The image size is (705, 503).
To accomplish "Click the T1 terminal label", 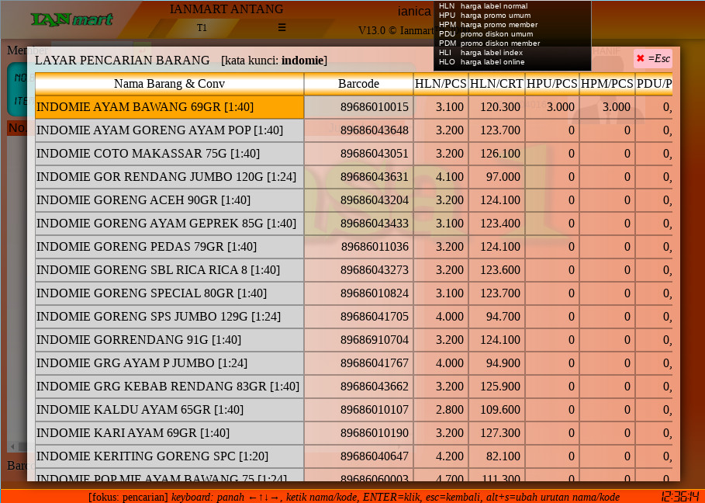I will [x=202, y=28].
